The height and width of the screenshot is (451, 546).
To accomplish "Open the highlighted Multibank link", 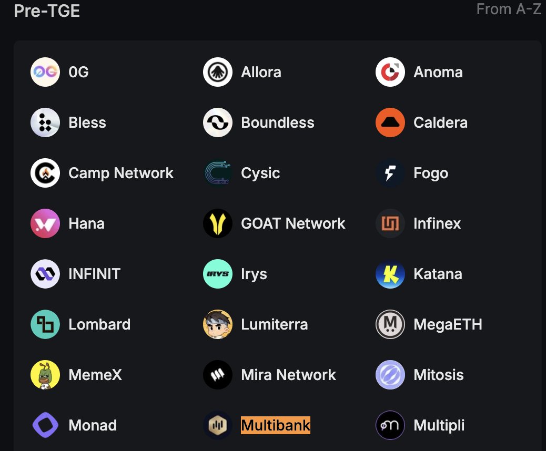I will pos(276,425).
